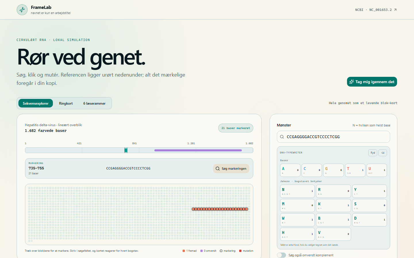Insert wildcard R (A·G)
414x258 pixels.
[333, 191]
